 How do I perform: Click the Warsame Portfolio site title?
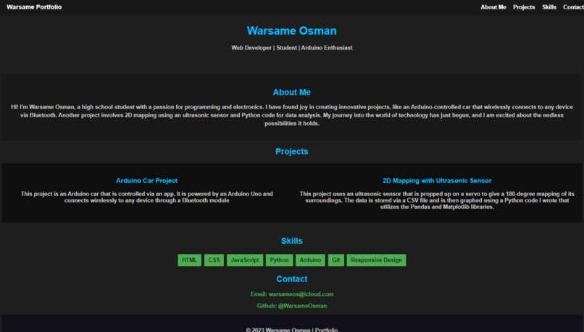tap(34, 7)
